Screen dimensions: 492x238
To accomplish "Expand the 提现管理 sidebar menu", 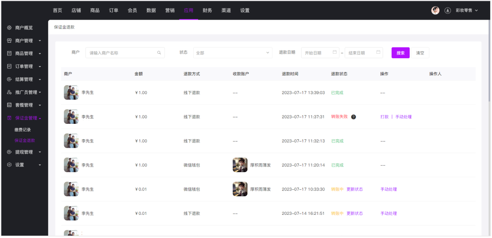I will 24,152.
